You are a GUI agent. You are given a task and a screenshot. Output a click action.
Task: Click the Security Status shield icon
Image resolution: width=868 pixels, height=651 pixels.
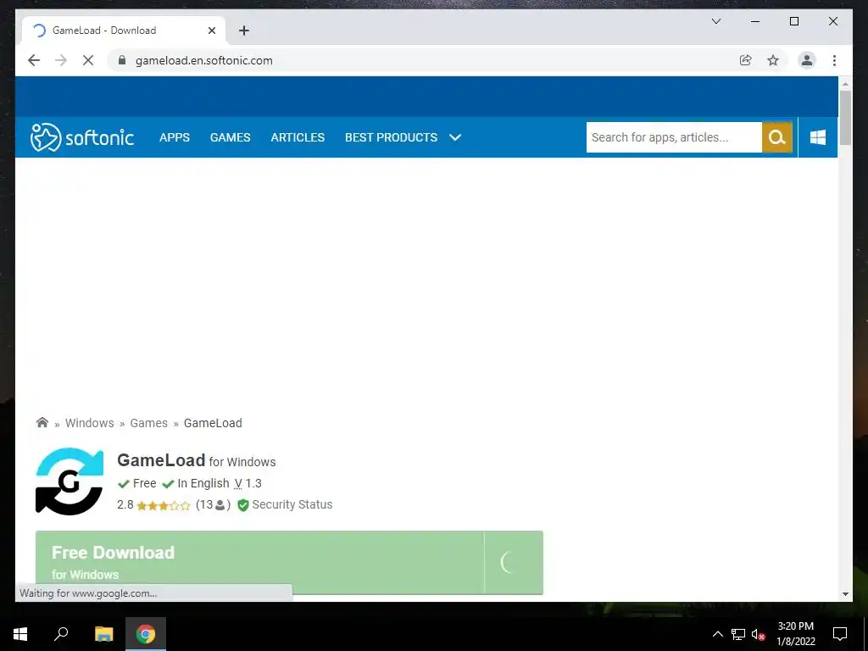(x=242, y=505)
